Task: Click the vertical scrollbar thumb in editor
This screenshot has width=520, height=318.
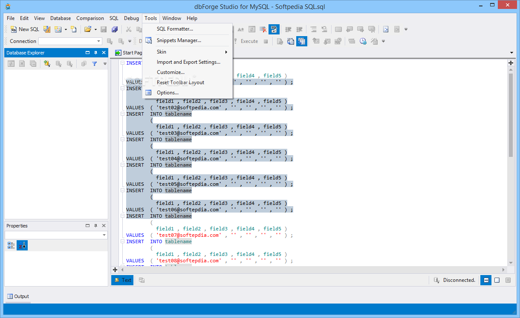Action: tap(511, 115)
